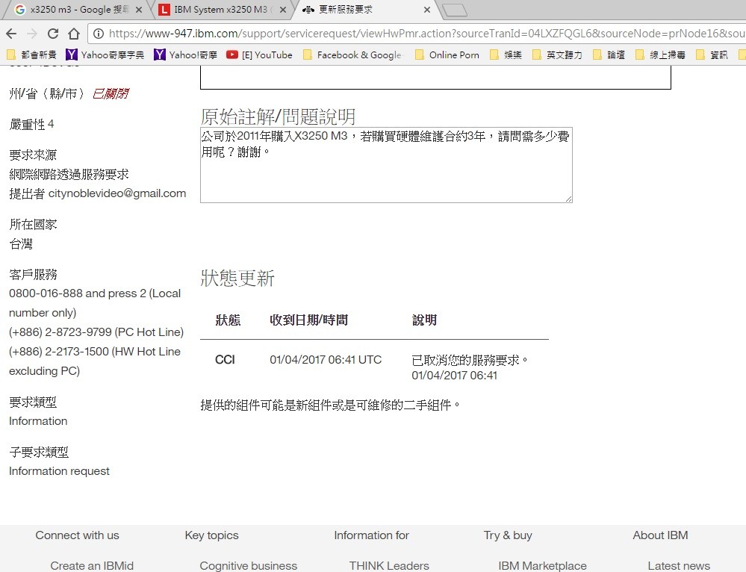Image resolution: width=746 pixels, height=572 pixels.
Task: Click the site info icon in address bar
Action: (x=99, y=34)
